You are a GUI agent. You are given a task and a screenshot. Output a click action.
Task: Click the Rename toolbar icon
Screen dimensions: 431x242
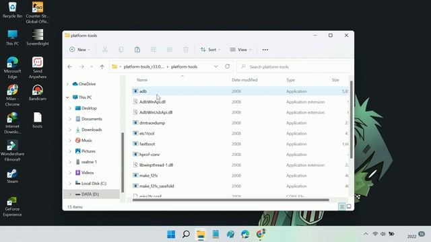click(154, 50)
